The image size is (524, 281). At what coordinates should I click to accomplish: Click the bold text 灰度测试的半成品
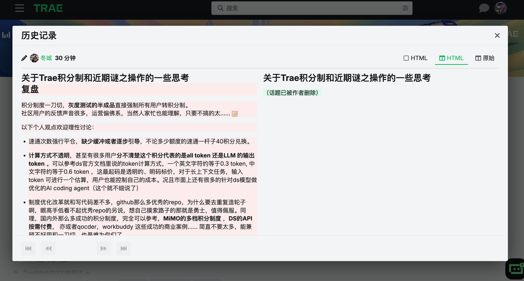(91, 105)
